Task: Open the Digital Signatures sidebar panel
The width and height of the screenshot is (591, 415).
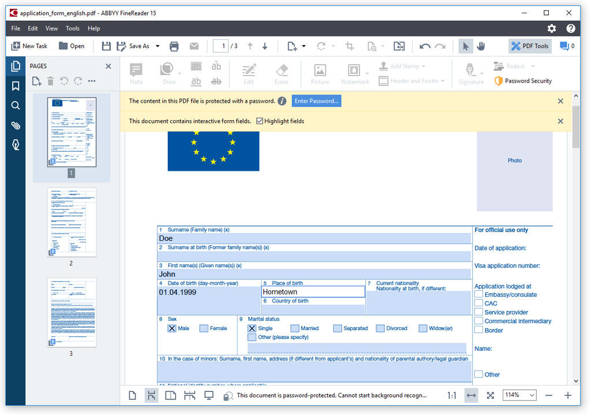Action: click(16, 145)
